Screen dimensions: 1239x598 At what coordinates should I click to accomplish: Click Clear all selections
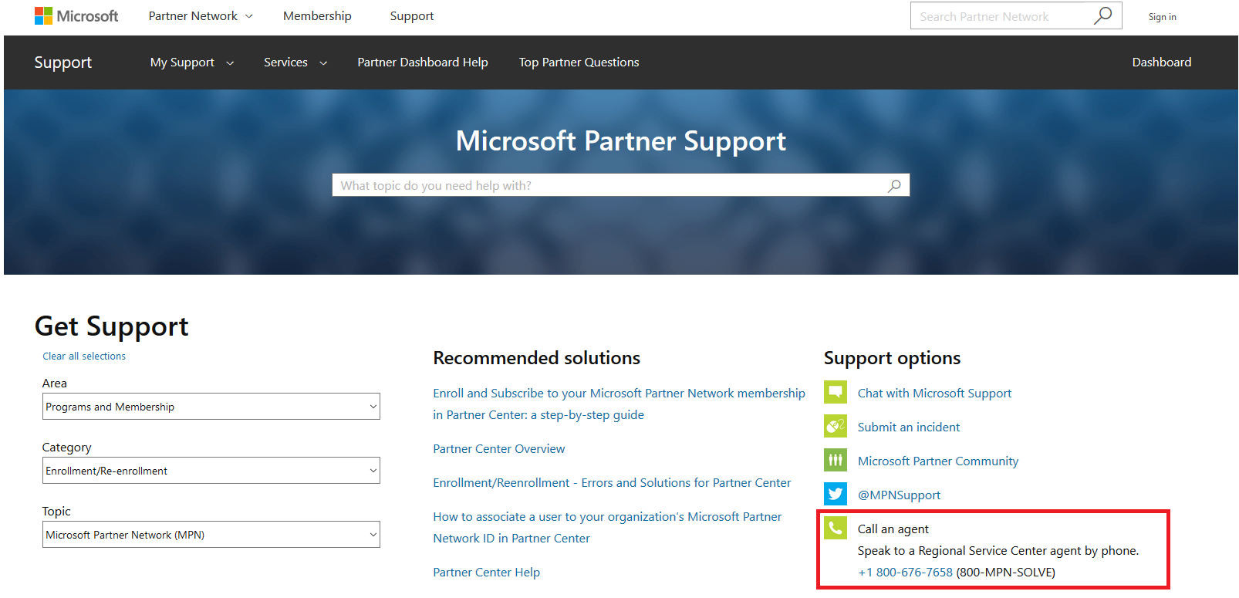click(84, 356)
